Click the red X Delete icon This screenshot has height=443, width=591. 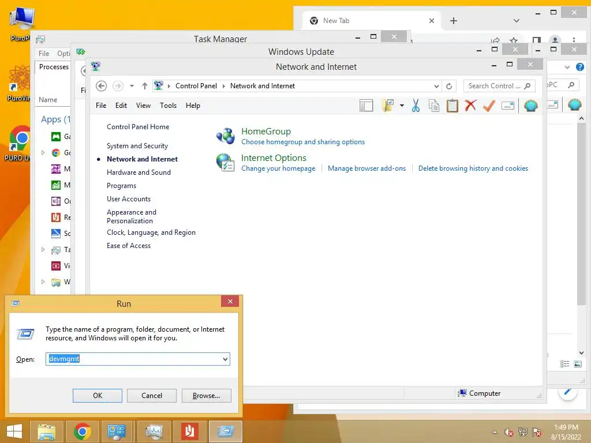point(470,106)
